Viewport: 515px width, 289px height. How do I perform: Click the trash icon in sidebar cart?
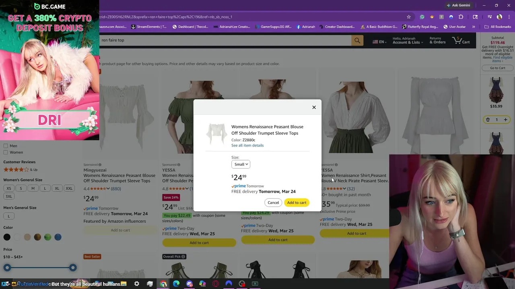click(x=488, y=120)
